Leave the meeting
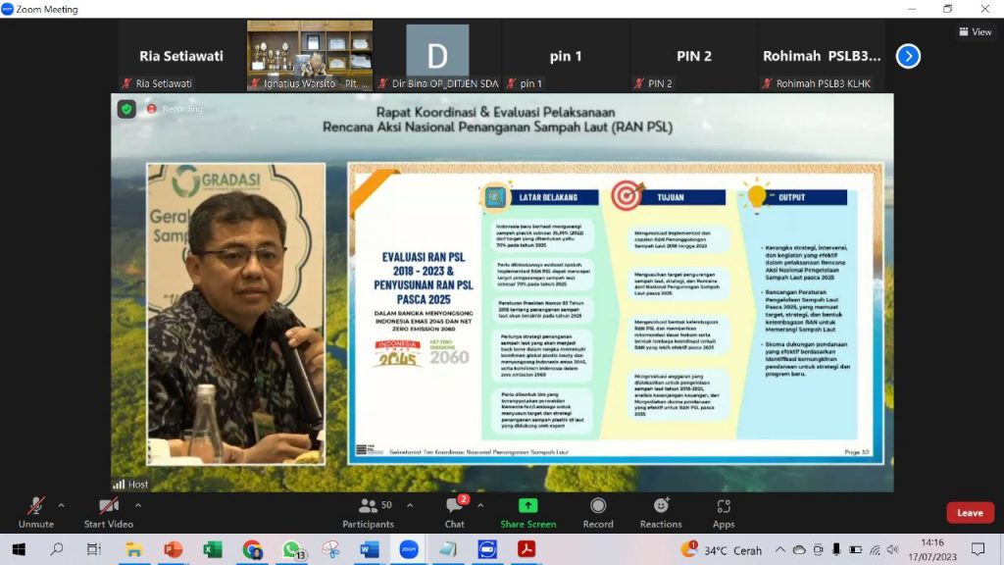Screen dimensions: 1004x565 970,513
